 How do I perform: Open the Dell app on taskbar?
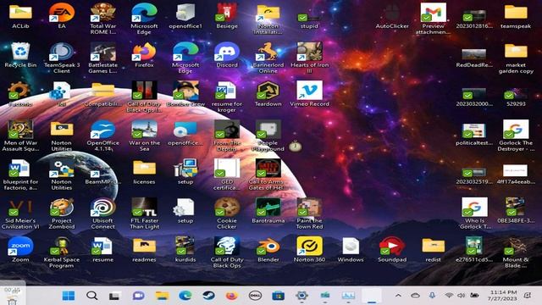255,296
